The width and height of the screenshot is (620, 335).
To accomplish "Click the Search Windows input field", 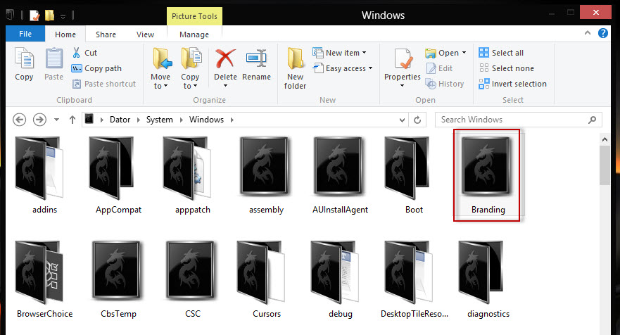I will 518,120.
